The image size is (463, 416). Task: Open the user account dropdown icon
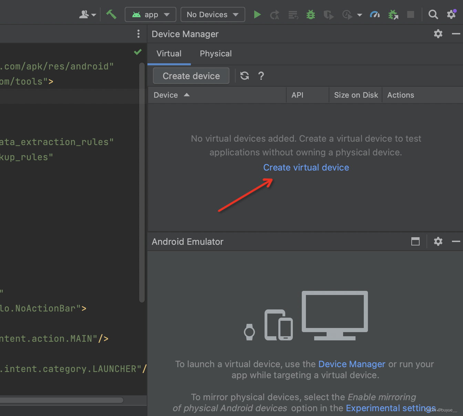[x=87, y=15]
